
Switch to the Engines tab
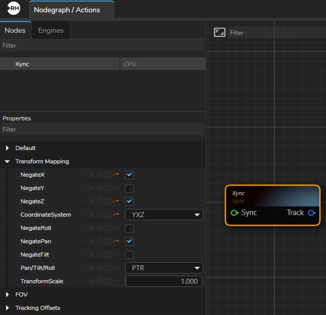point(51,30)
